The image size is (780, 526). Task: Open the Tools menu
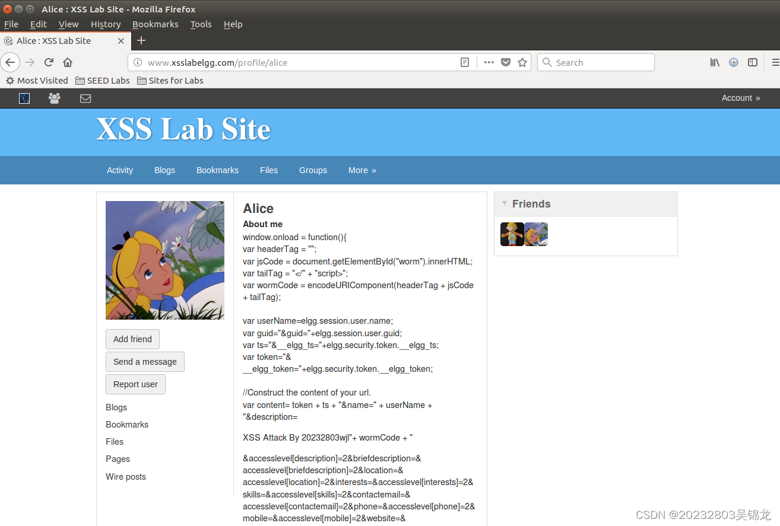(201, 24)
